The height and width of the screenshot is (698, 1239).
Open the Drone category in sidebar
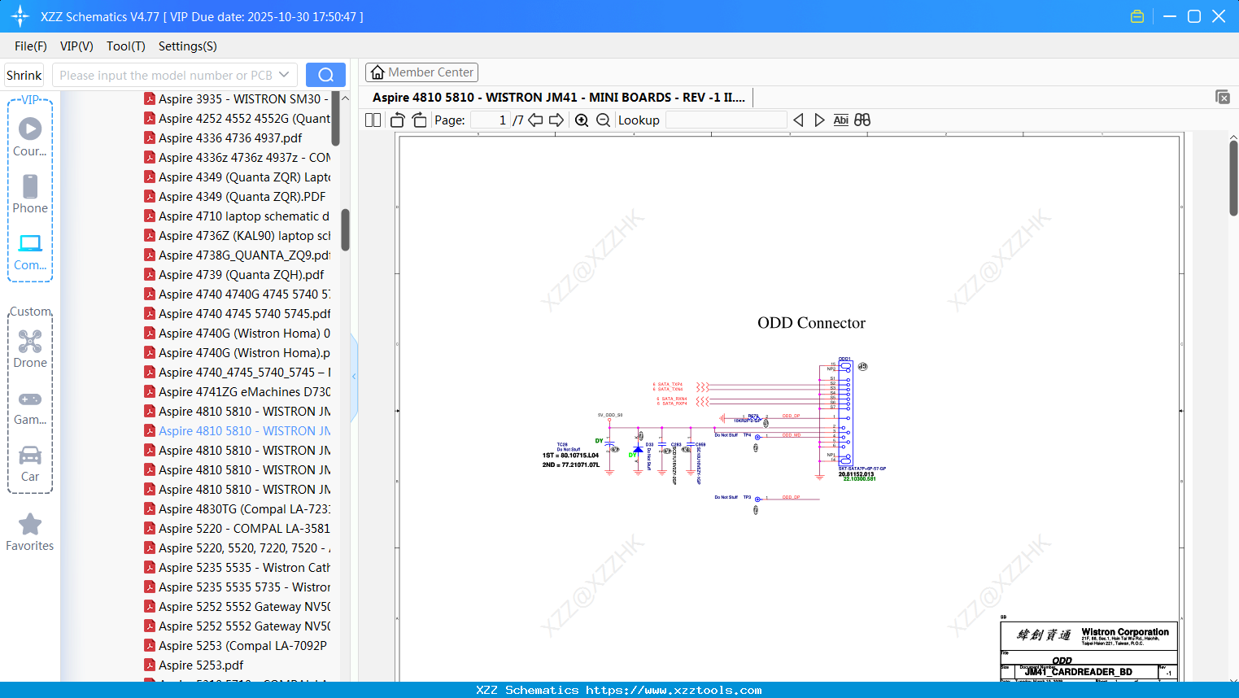[30, 349]
